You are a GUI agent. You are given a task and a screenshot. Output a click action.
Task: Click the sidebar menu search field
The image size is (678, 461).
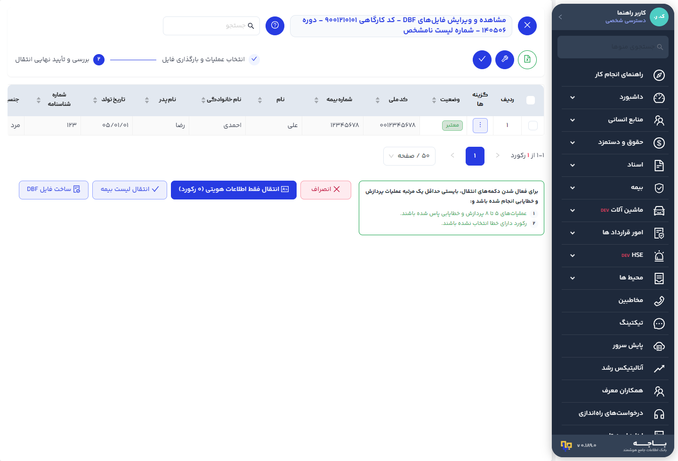(613, 47)
